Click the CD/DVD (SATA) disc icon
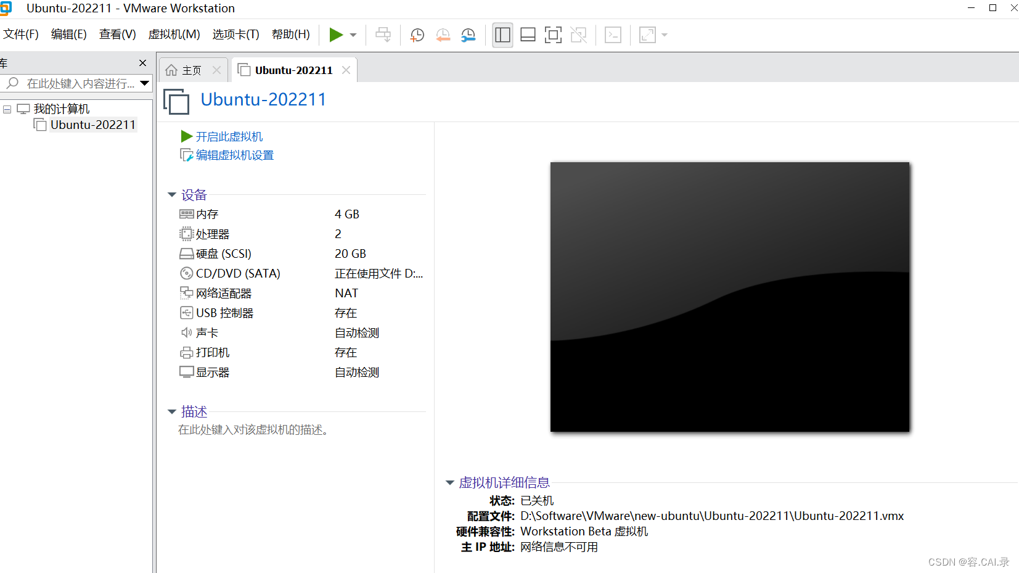The image size is (1019, 573). (187, 273)
